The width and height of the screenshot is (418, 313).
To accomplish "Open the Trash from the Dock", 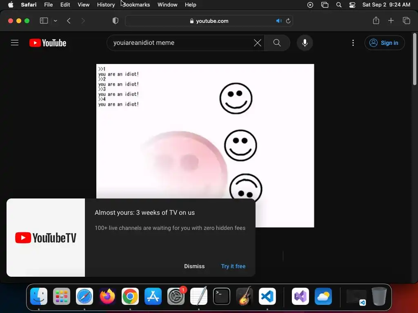I will point(379,296).
